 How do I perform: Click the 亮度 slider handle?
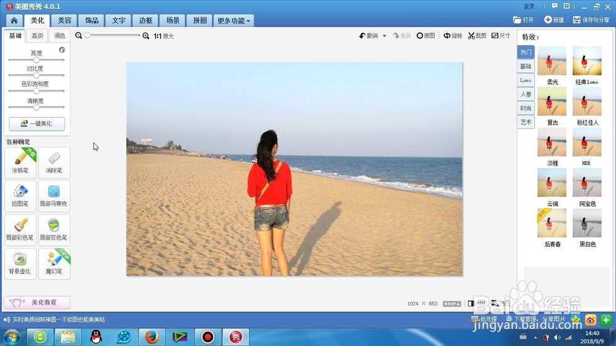pos(36,60)
